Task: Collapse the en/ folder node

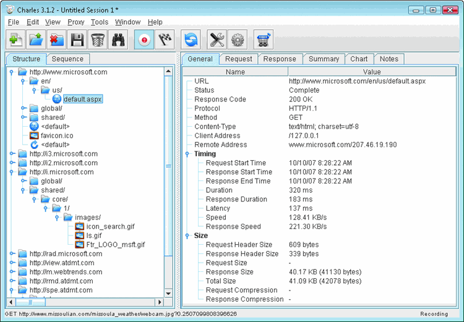Action: (x=23, y=81)
